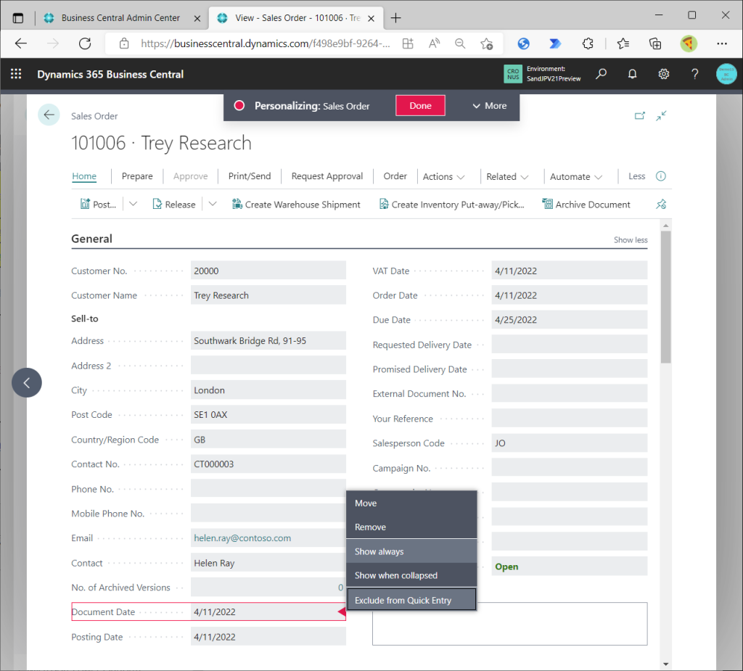This screenshot has width=743, height=671.
Task: Click the Salesperson Code field JO
Action: coord(569,443)
